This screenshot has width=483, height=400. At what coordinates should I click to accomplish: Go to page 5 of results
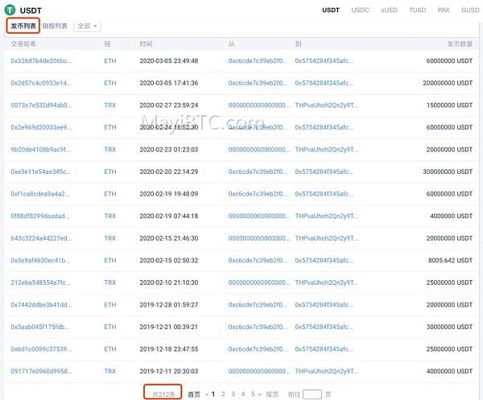click(x=253, y=394)
